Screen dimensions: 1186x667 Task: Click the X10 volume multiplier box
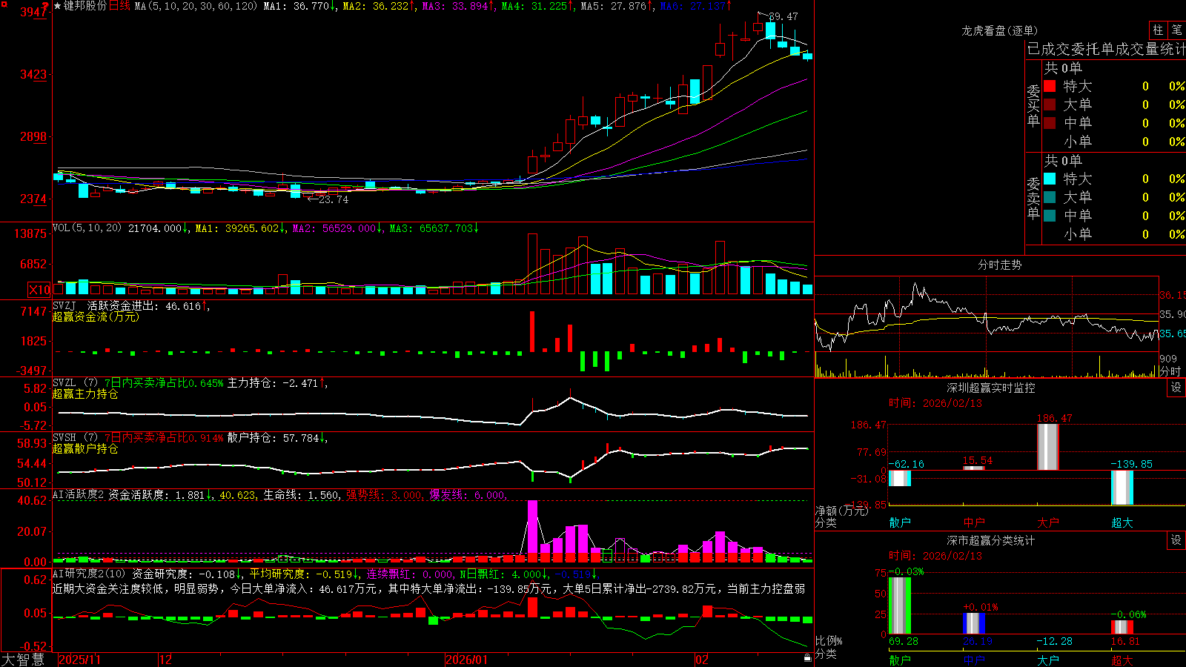click(39, 290)
